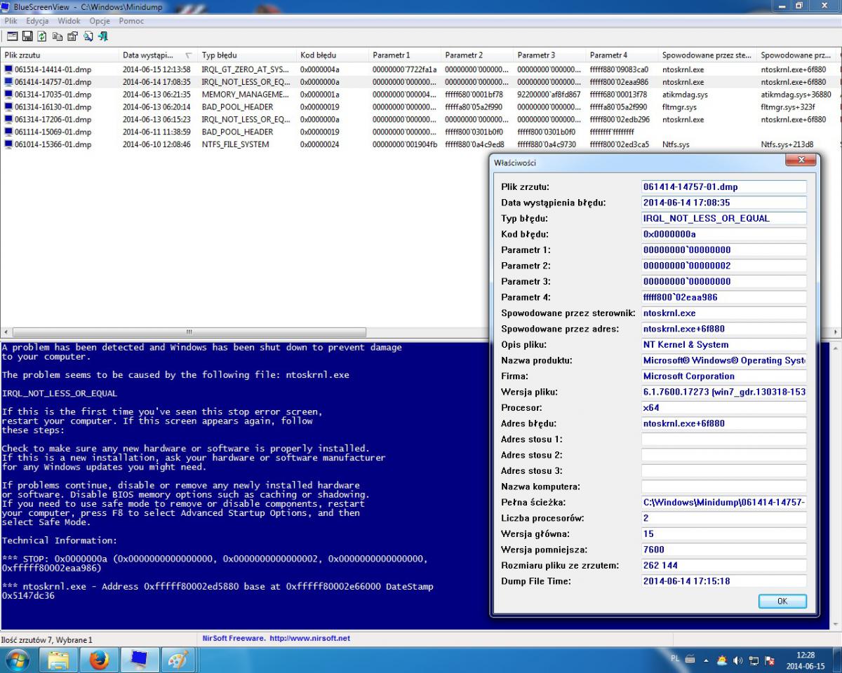The height and width of the screenshot is (673, 842).
Task: Click the Save (floppy disk) toolbar icon
Action: point(27,36)
